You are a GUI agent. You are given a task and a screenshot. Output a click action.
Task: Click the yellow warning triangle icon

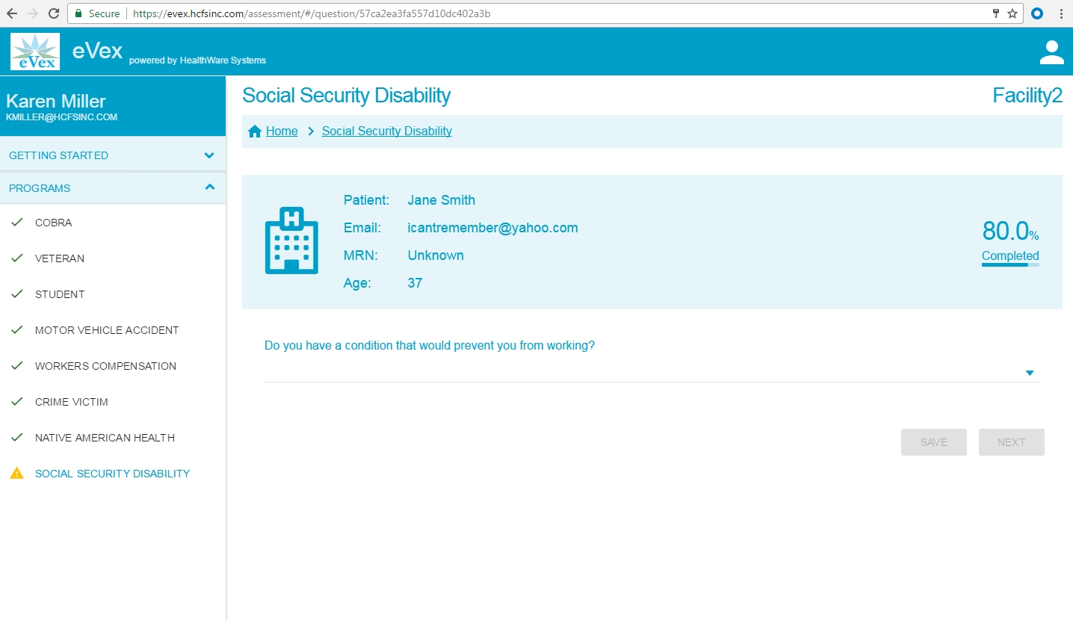[16, 473]
